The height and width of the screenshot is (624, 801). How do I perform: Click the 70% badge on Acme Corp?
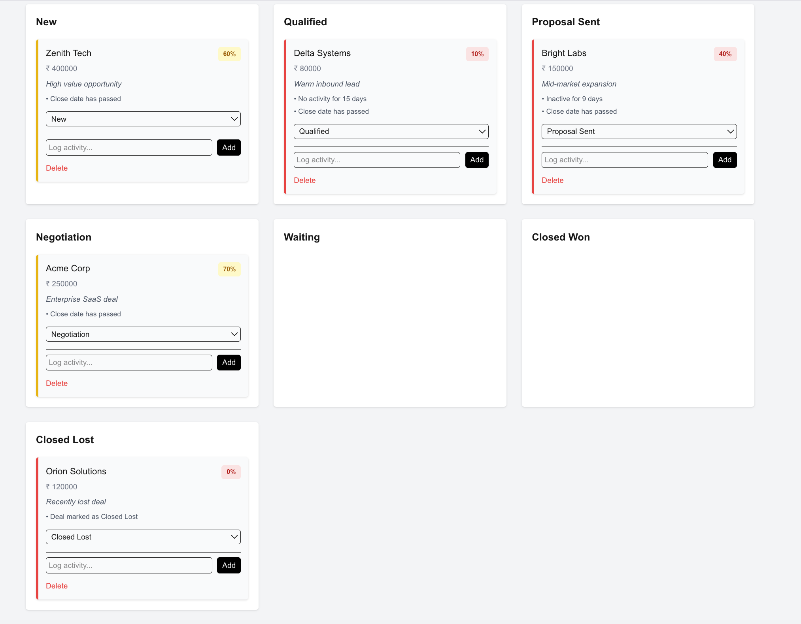tap(229, 269)
